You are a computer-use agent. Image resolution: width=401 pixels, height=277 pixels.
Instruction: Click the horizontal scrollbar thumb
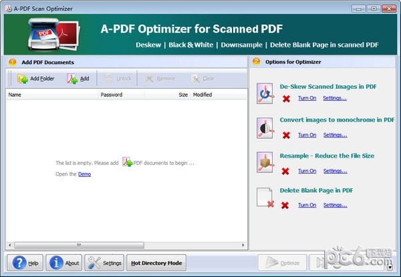pos(80,246)
